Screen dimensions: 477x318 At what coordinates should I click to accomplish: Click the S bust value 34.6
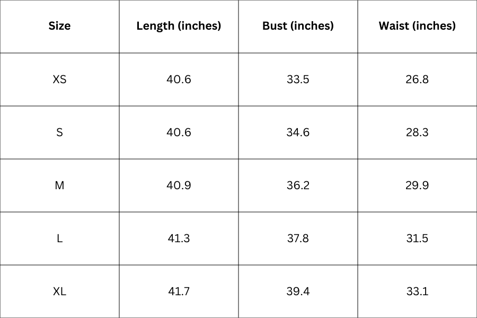click(x=298, y=132)
